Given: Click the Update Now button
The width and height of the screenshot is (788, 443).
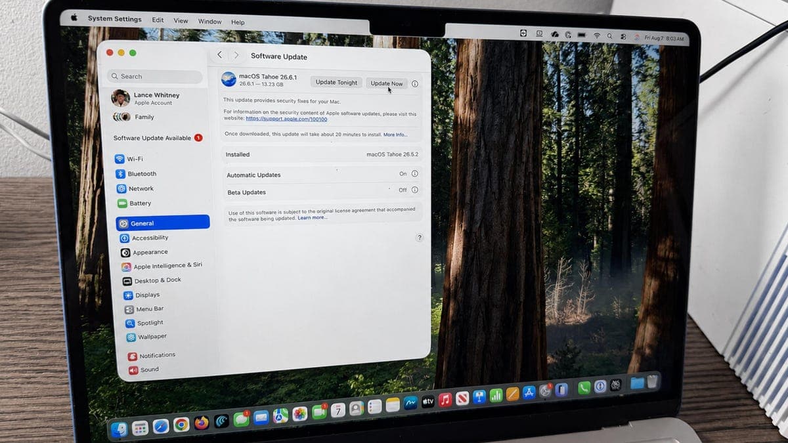Looking at the screenshot, I should (x=387, y=83).
